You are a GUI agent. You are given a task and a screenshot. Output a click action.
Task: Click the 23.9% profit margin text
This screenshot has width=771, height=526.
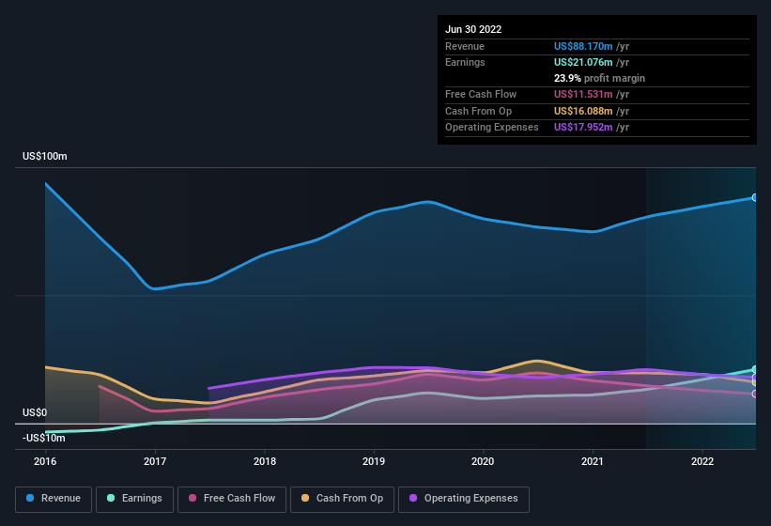click(x=599, y=78)
